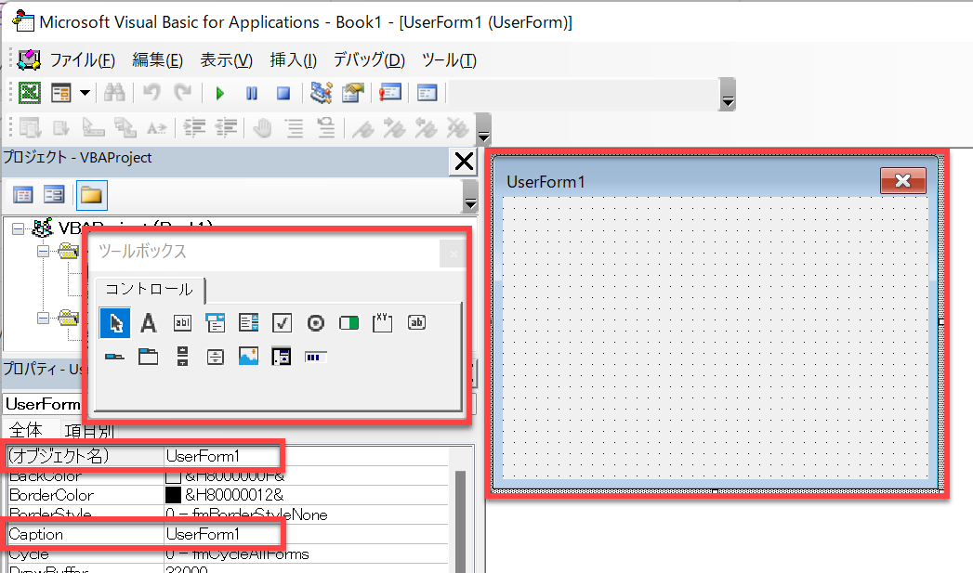Select the TextBox tool in toolbox
Screen dimensions: 973x573
coord(182,323)
